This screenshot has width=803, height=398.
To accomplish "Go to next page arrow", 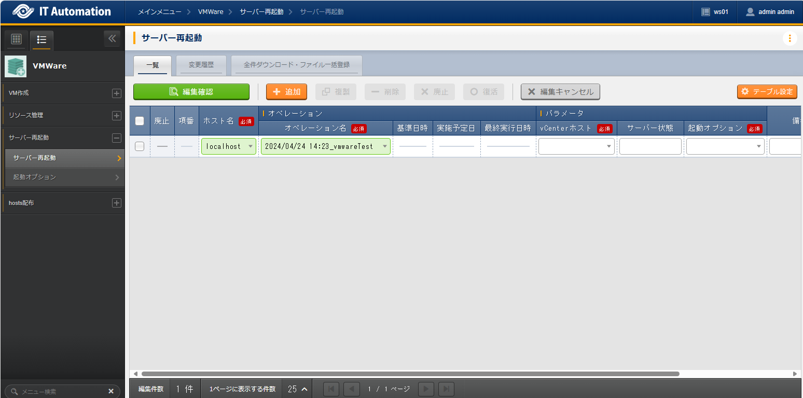I will pyautogui.click(x=426, y=389).
